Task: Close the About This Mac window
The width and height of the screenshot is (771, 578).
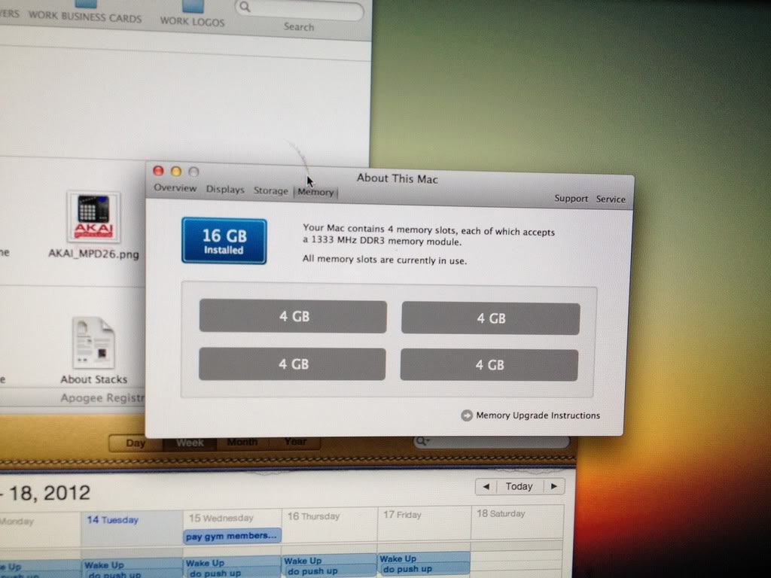Action: point(158,171)
